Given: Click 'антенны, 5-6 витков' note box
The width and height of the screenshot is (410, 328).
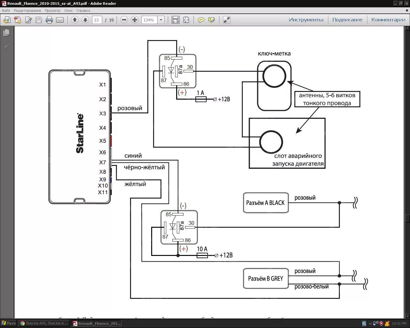Looking at the screenshot, I should coord(327,99).
